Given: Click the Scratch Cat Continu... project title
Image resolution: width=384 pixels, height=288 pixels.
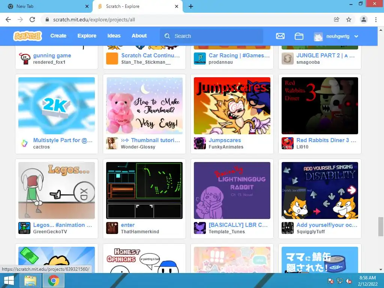Looking at the screenshot, I should (x=151, y=55).
